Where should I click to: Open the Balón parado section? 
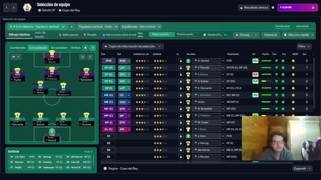coord(69,35)
